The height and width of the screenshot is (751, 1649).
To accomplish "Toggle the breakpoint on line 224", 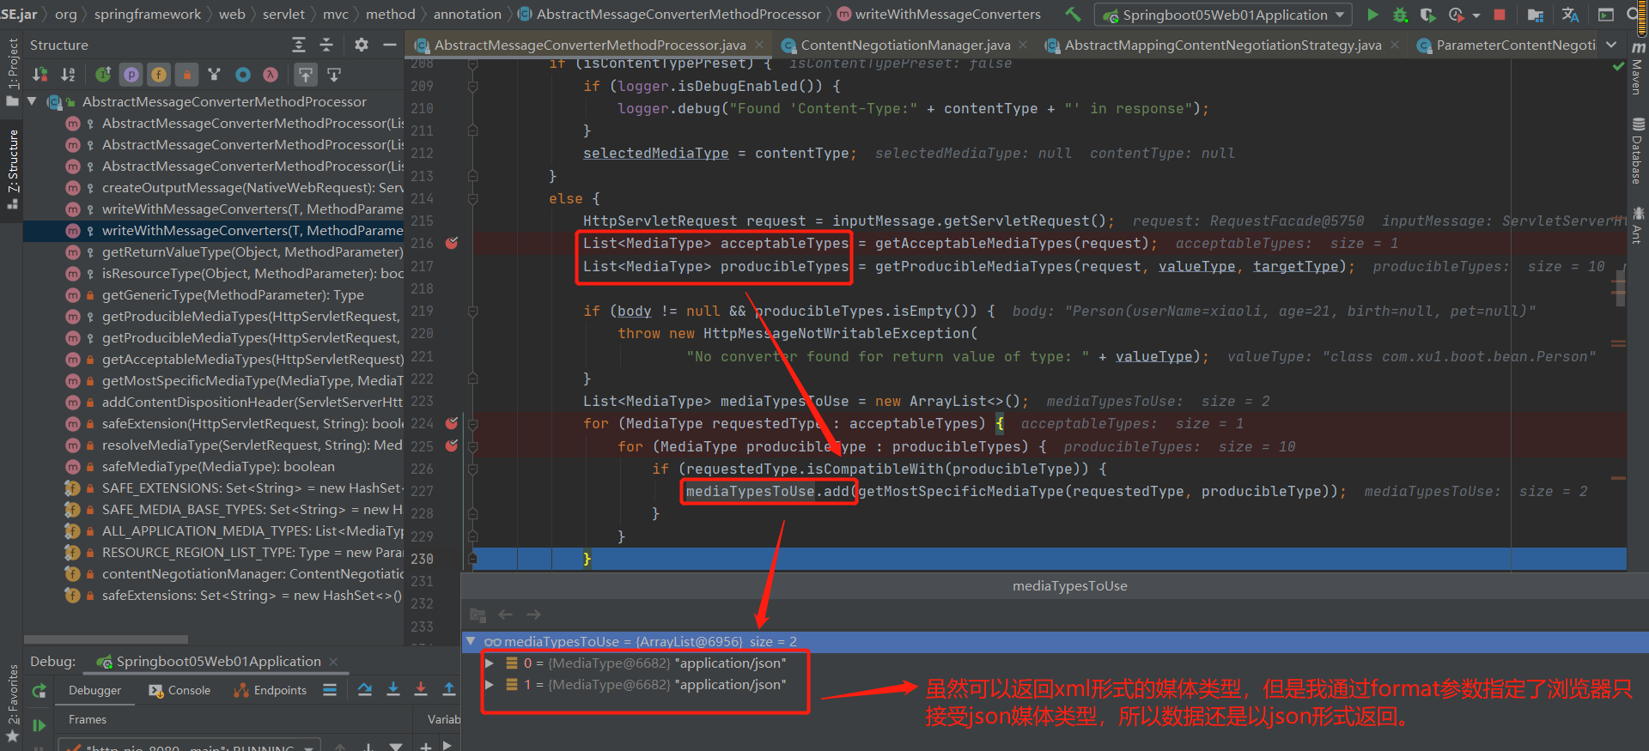I will point(452,423).
